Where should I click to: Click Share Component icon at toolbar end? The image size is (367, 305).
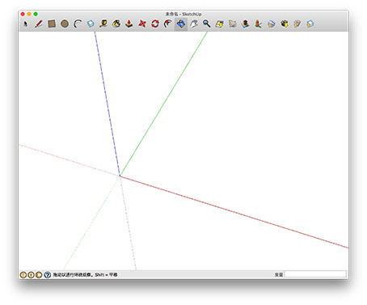coord(310,24)
